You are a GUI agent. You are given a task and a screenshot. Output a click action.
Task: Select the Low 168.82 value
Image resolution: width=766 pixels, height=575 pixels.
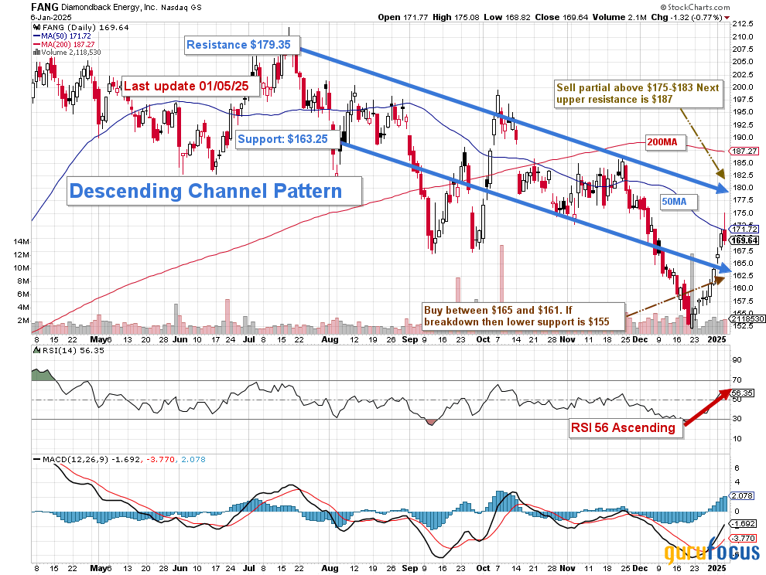[507, 17]
